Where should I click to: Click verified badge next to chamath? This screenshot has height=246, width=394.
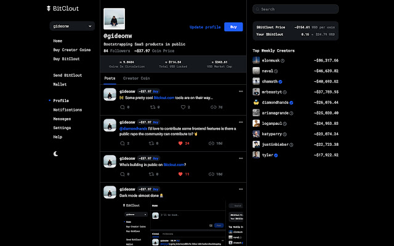(281, 82)
